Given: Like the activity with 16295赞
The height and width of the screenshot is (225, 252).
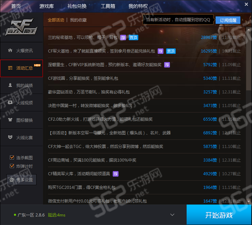Looking at the screenshot, I should click(209, 51).
